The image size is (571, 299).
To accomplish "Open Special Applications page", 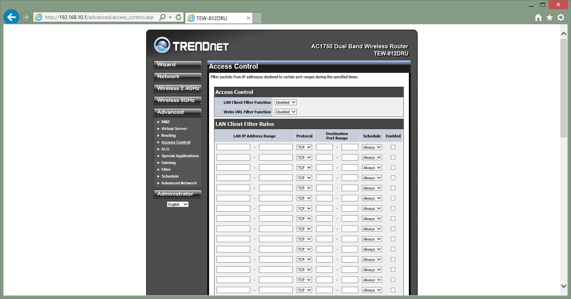I will (x=180, y=156).
